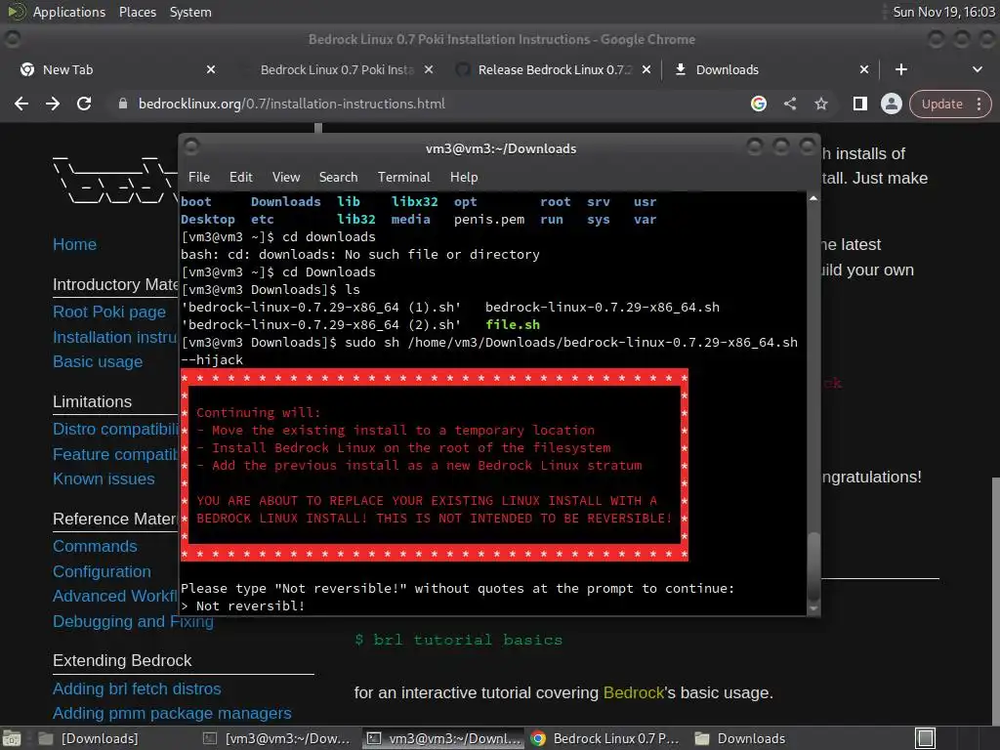Open Chrome side panel icon
This screenshot has width=1000, height=750.
[859, 104]
